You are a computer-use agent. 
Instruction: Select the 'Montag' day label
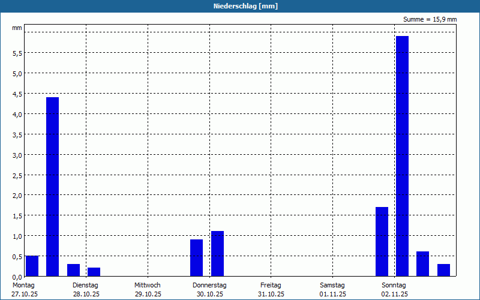click(23, 286)
